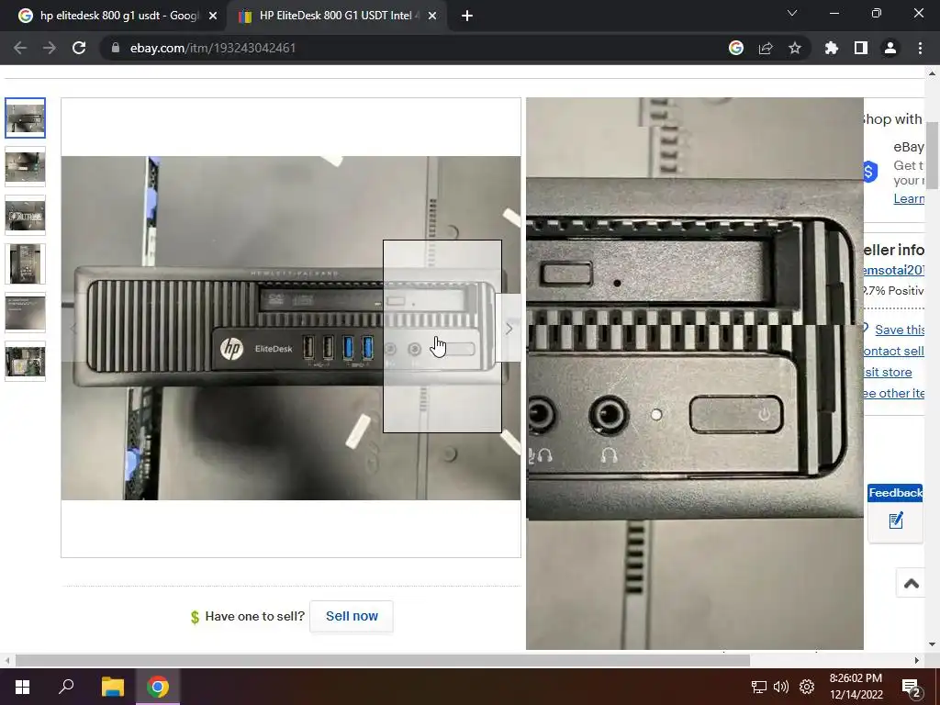Select the fourth product thumbnail
Viewport: 940px width, 705px height.
point(25,263)
